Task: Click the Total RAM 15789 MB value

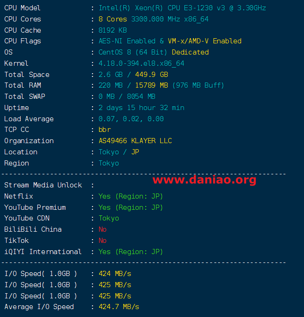Action: click(x=151, y=85)
